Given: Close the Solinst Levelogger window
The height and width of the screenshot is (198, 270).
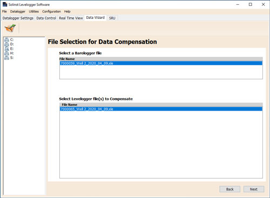Looking at the screenshot, I should pos(263,4).
